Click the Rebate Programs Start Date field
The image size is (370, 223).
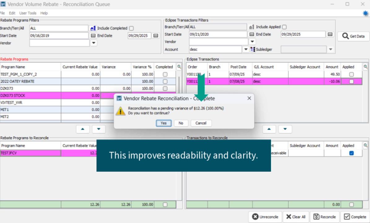click(59, 36)
